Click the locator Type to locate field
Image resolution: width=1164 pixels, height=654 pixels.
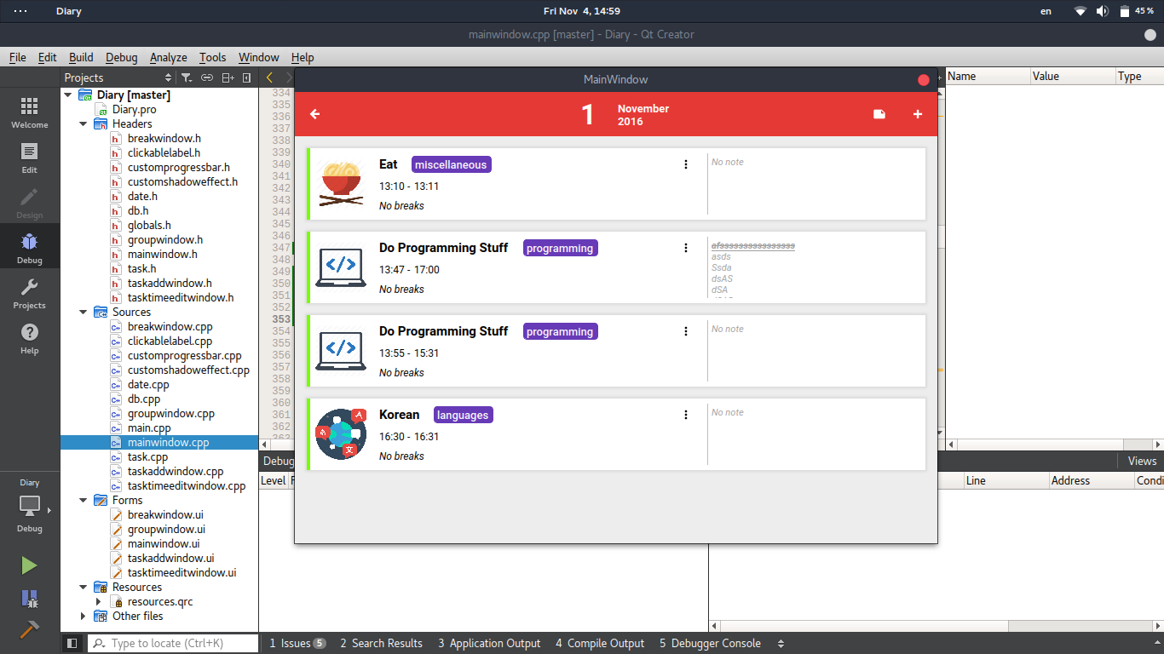point(173,644)
